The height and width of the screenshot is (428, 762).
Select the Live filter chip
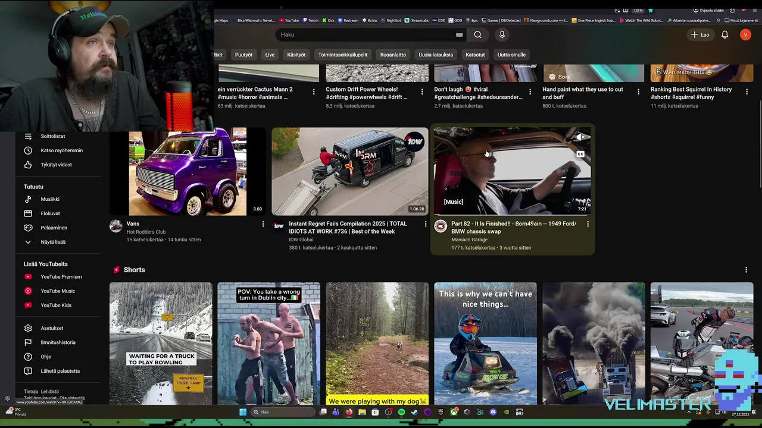click(x=270, y=55)
